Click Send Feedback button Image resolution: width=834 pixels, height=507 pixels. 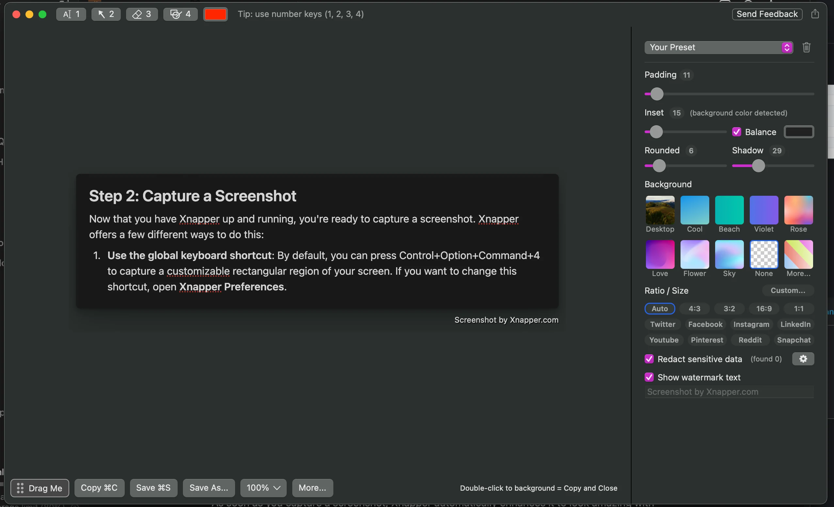pos(767,14)
